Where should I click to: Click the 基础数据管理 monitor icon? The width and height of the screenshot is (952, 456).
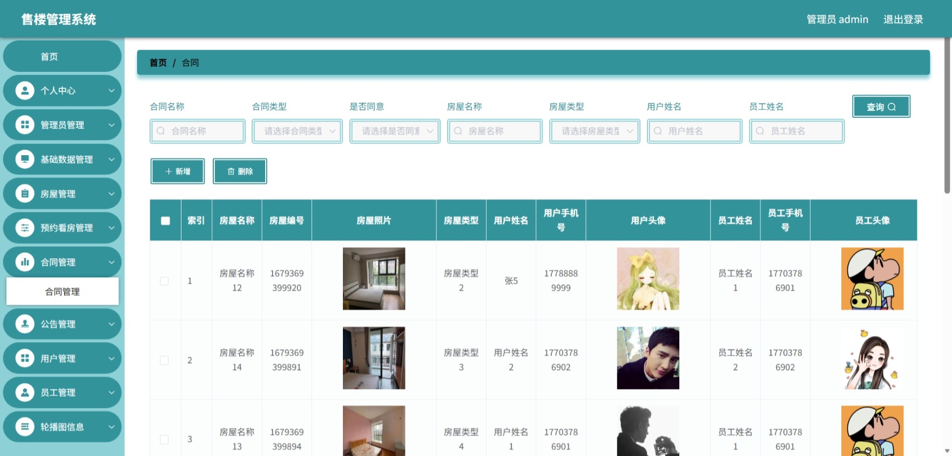point(25,159)
